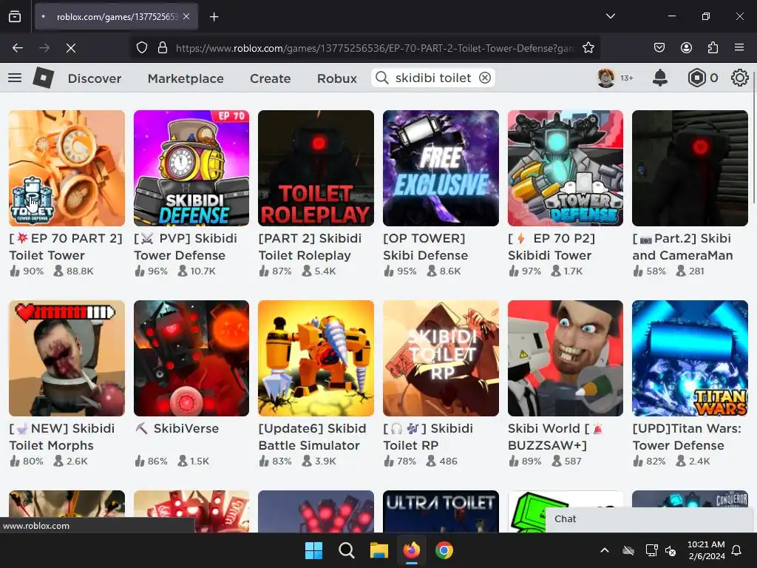Open the Robux balance icon
Screen dimensions: 757x568
[x=696, y=78]
